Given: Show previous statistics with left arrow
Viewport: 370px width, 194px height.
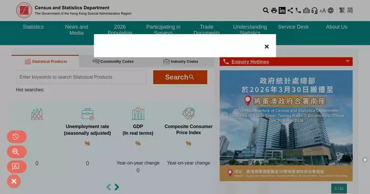Looking at the screenshot, I should (109, 187).
